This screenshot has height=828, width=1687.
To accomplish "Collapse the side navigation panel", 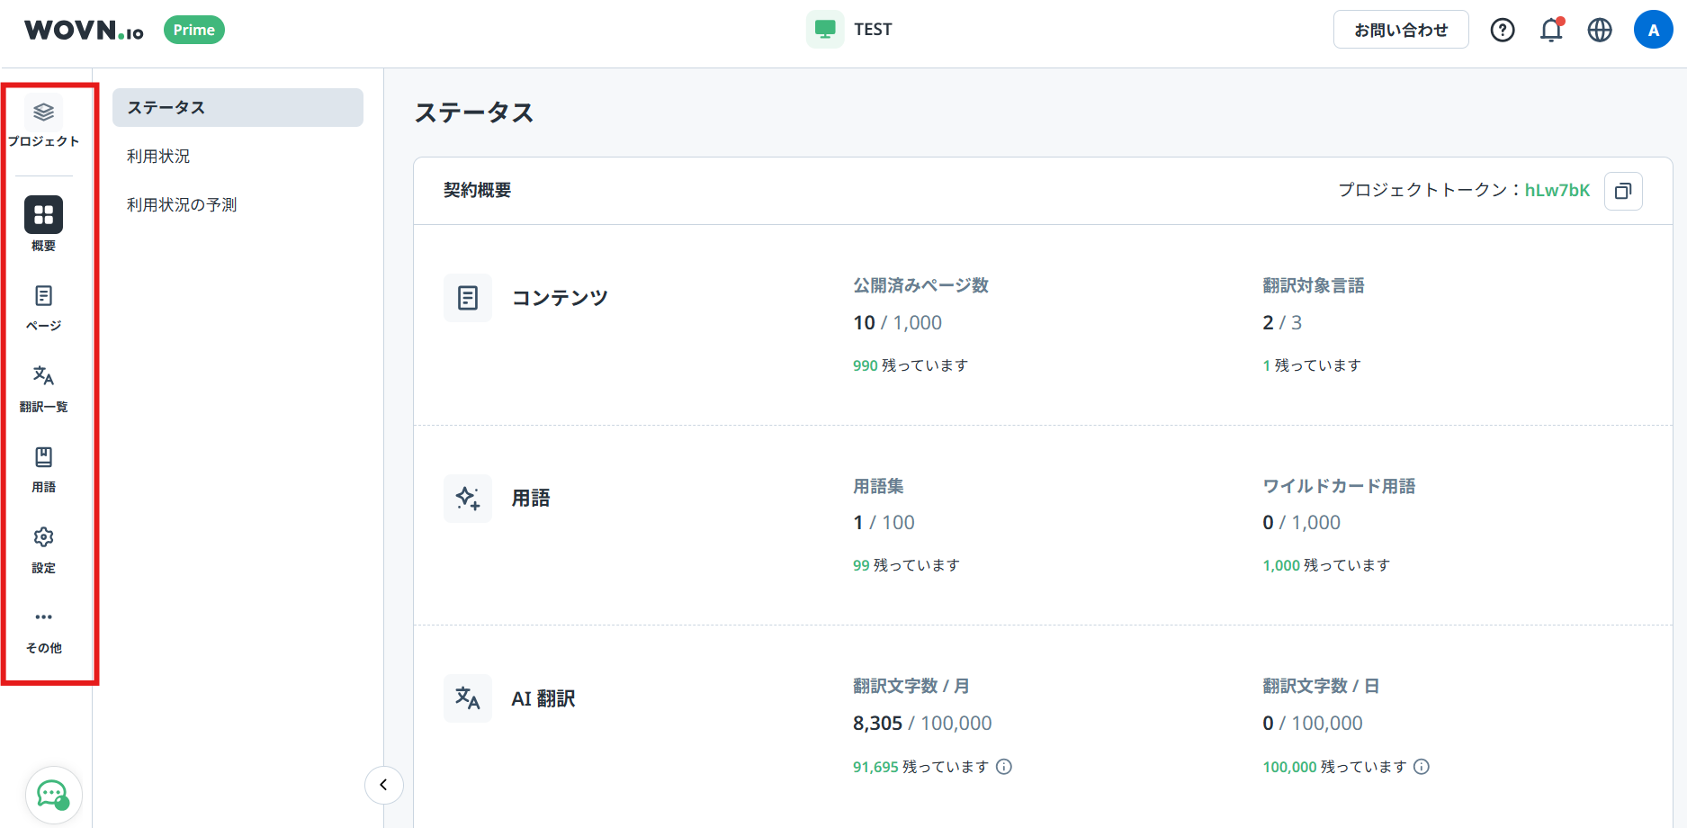I will click(x=383, y=785).
